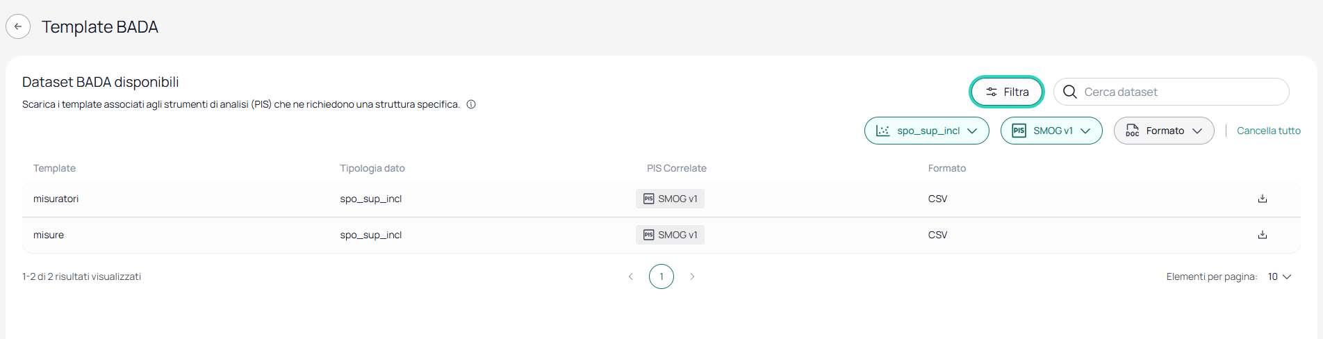Screen dimensions: 1323x339
Task: Click the SMOG v1 badge in misure row
Action: click(x=670, y=235)
